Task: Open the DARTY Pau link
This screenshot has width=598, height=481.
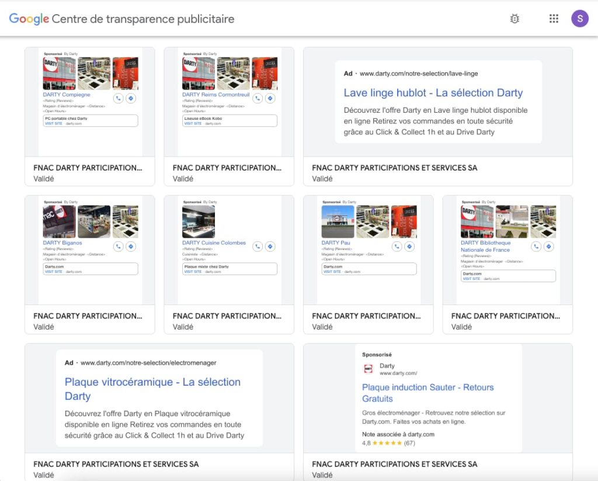Action: [x=336, y=243]
